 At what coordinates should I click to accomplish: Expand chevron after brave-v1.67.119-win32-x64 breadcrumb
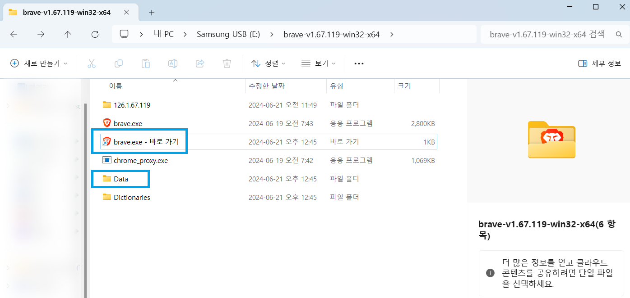391,34
